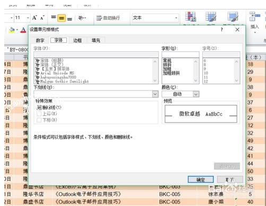Switch to the 边框 tab
Screen dimensions: 266x206
(78, 40)
